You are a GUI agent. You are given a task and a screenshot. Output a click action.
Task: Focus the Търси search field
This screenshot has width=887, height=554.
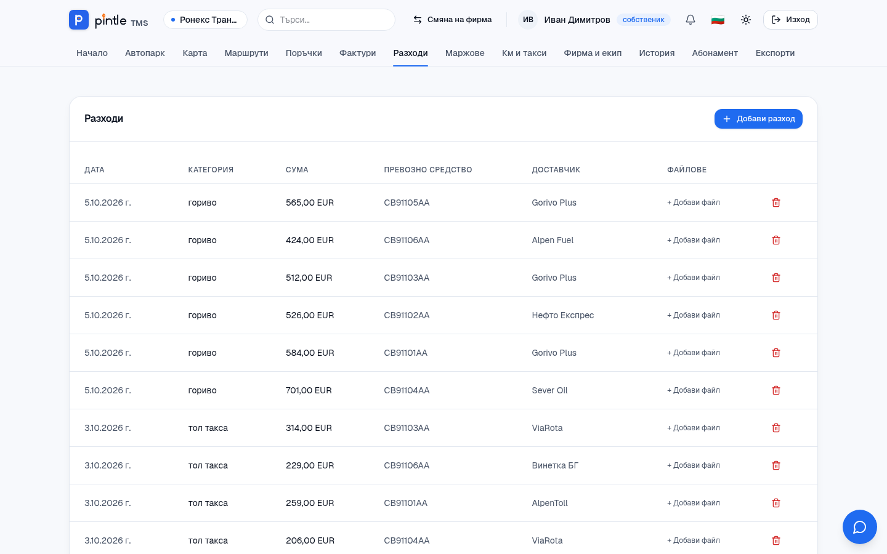click(x=326, y=20)
